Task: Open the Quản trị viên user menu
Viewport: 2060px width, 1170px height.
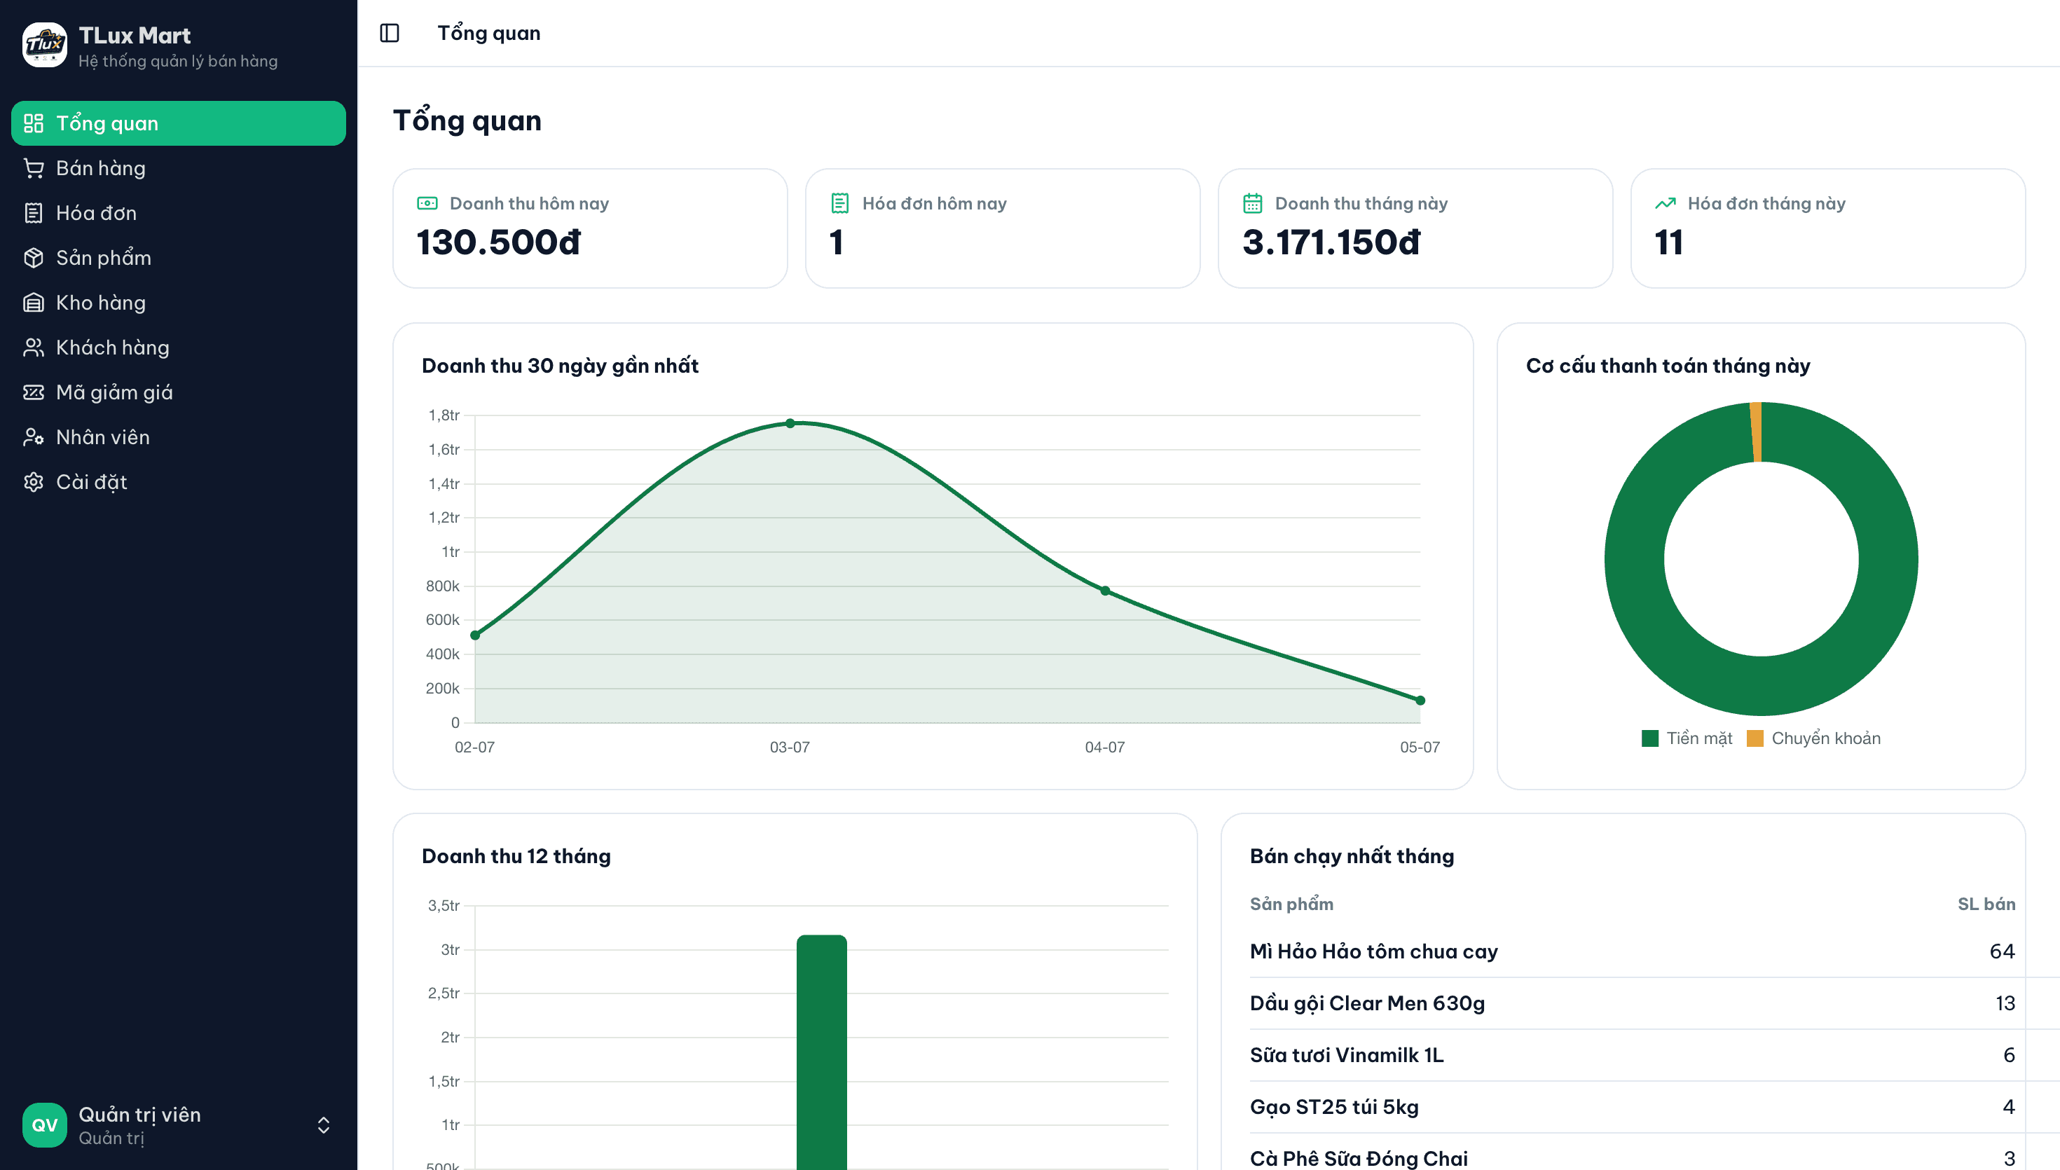Action: (179, 1125)
